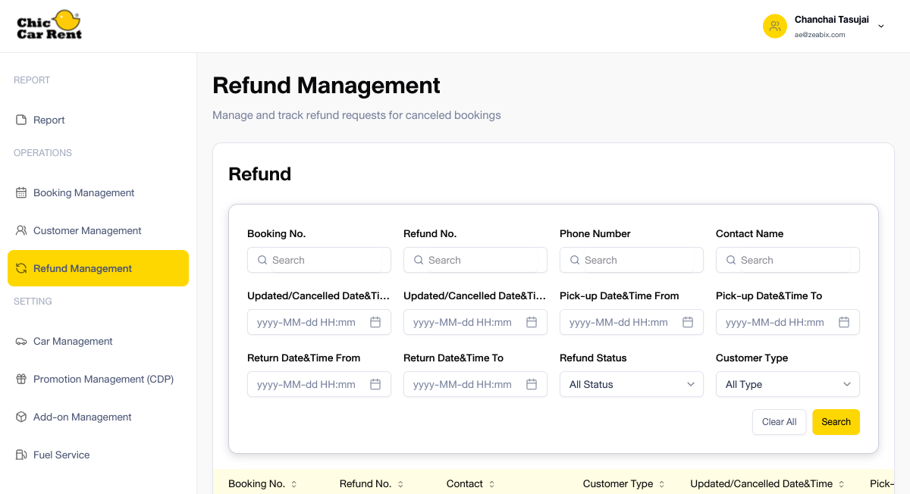The image size is (910, 494).
Task: Click the Report document icon
Action: pos(21,120)
